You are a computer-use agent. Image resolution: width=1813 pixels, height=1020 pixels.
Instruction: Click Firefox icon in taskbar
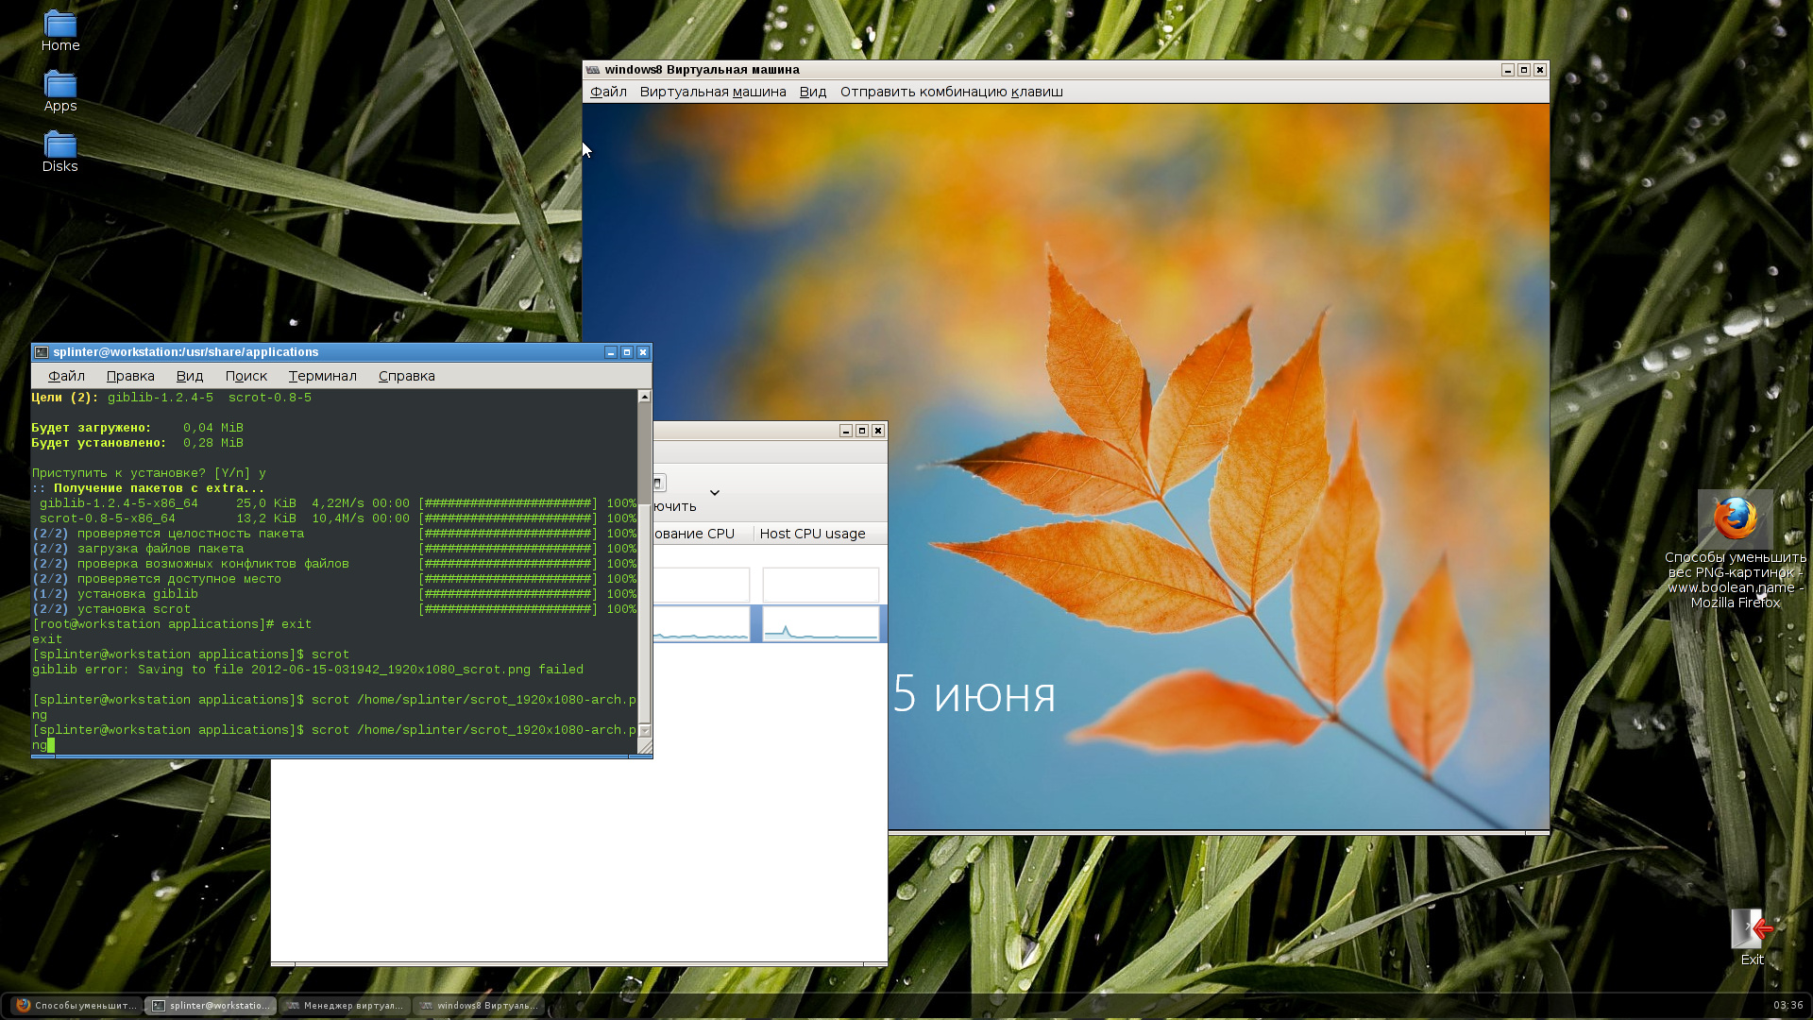(24, 1006)
